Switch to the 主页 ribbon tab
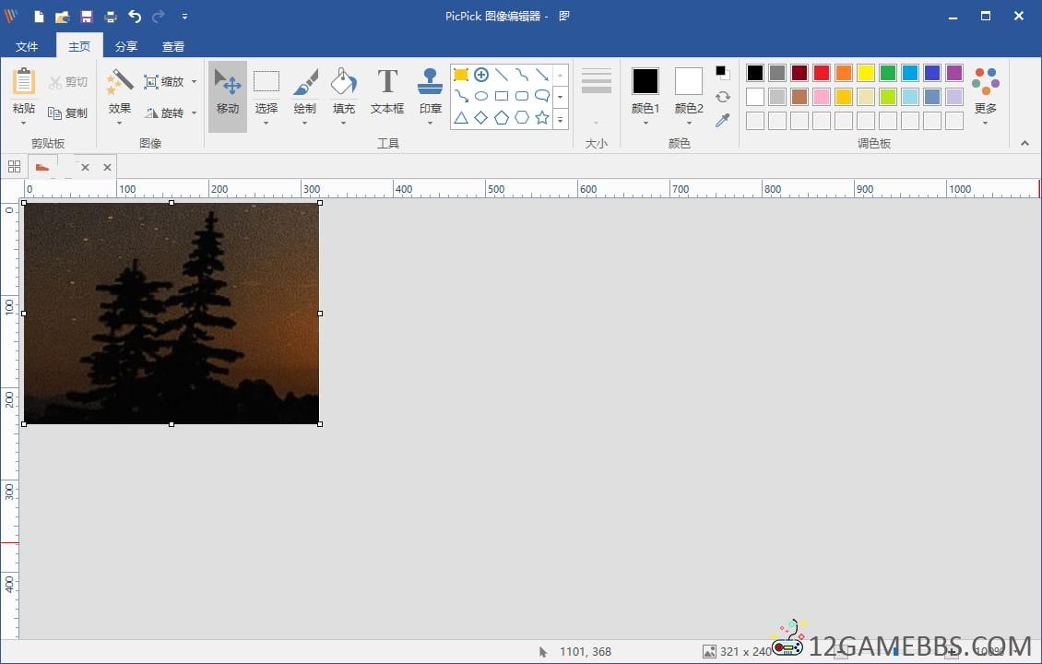 79,46
